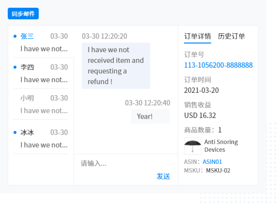Viewport: 276px width, 203px height.
Task: Focus the 请输入... message input field
Action: (x=126, y=163)
